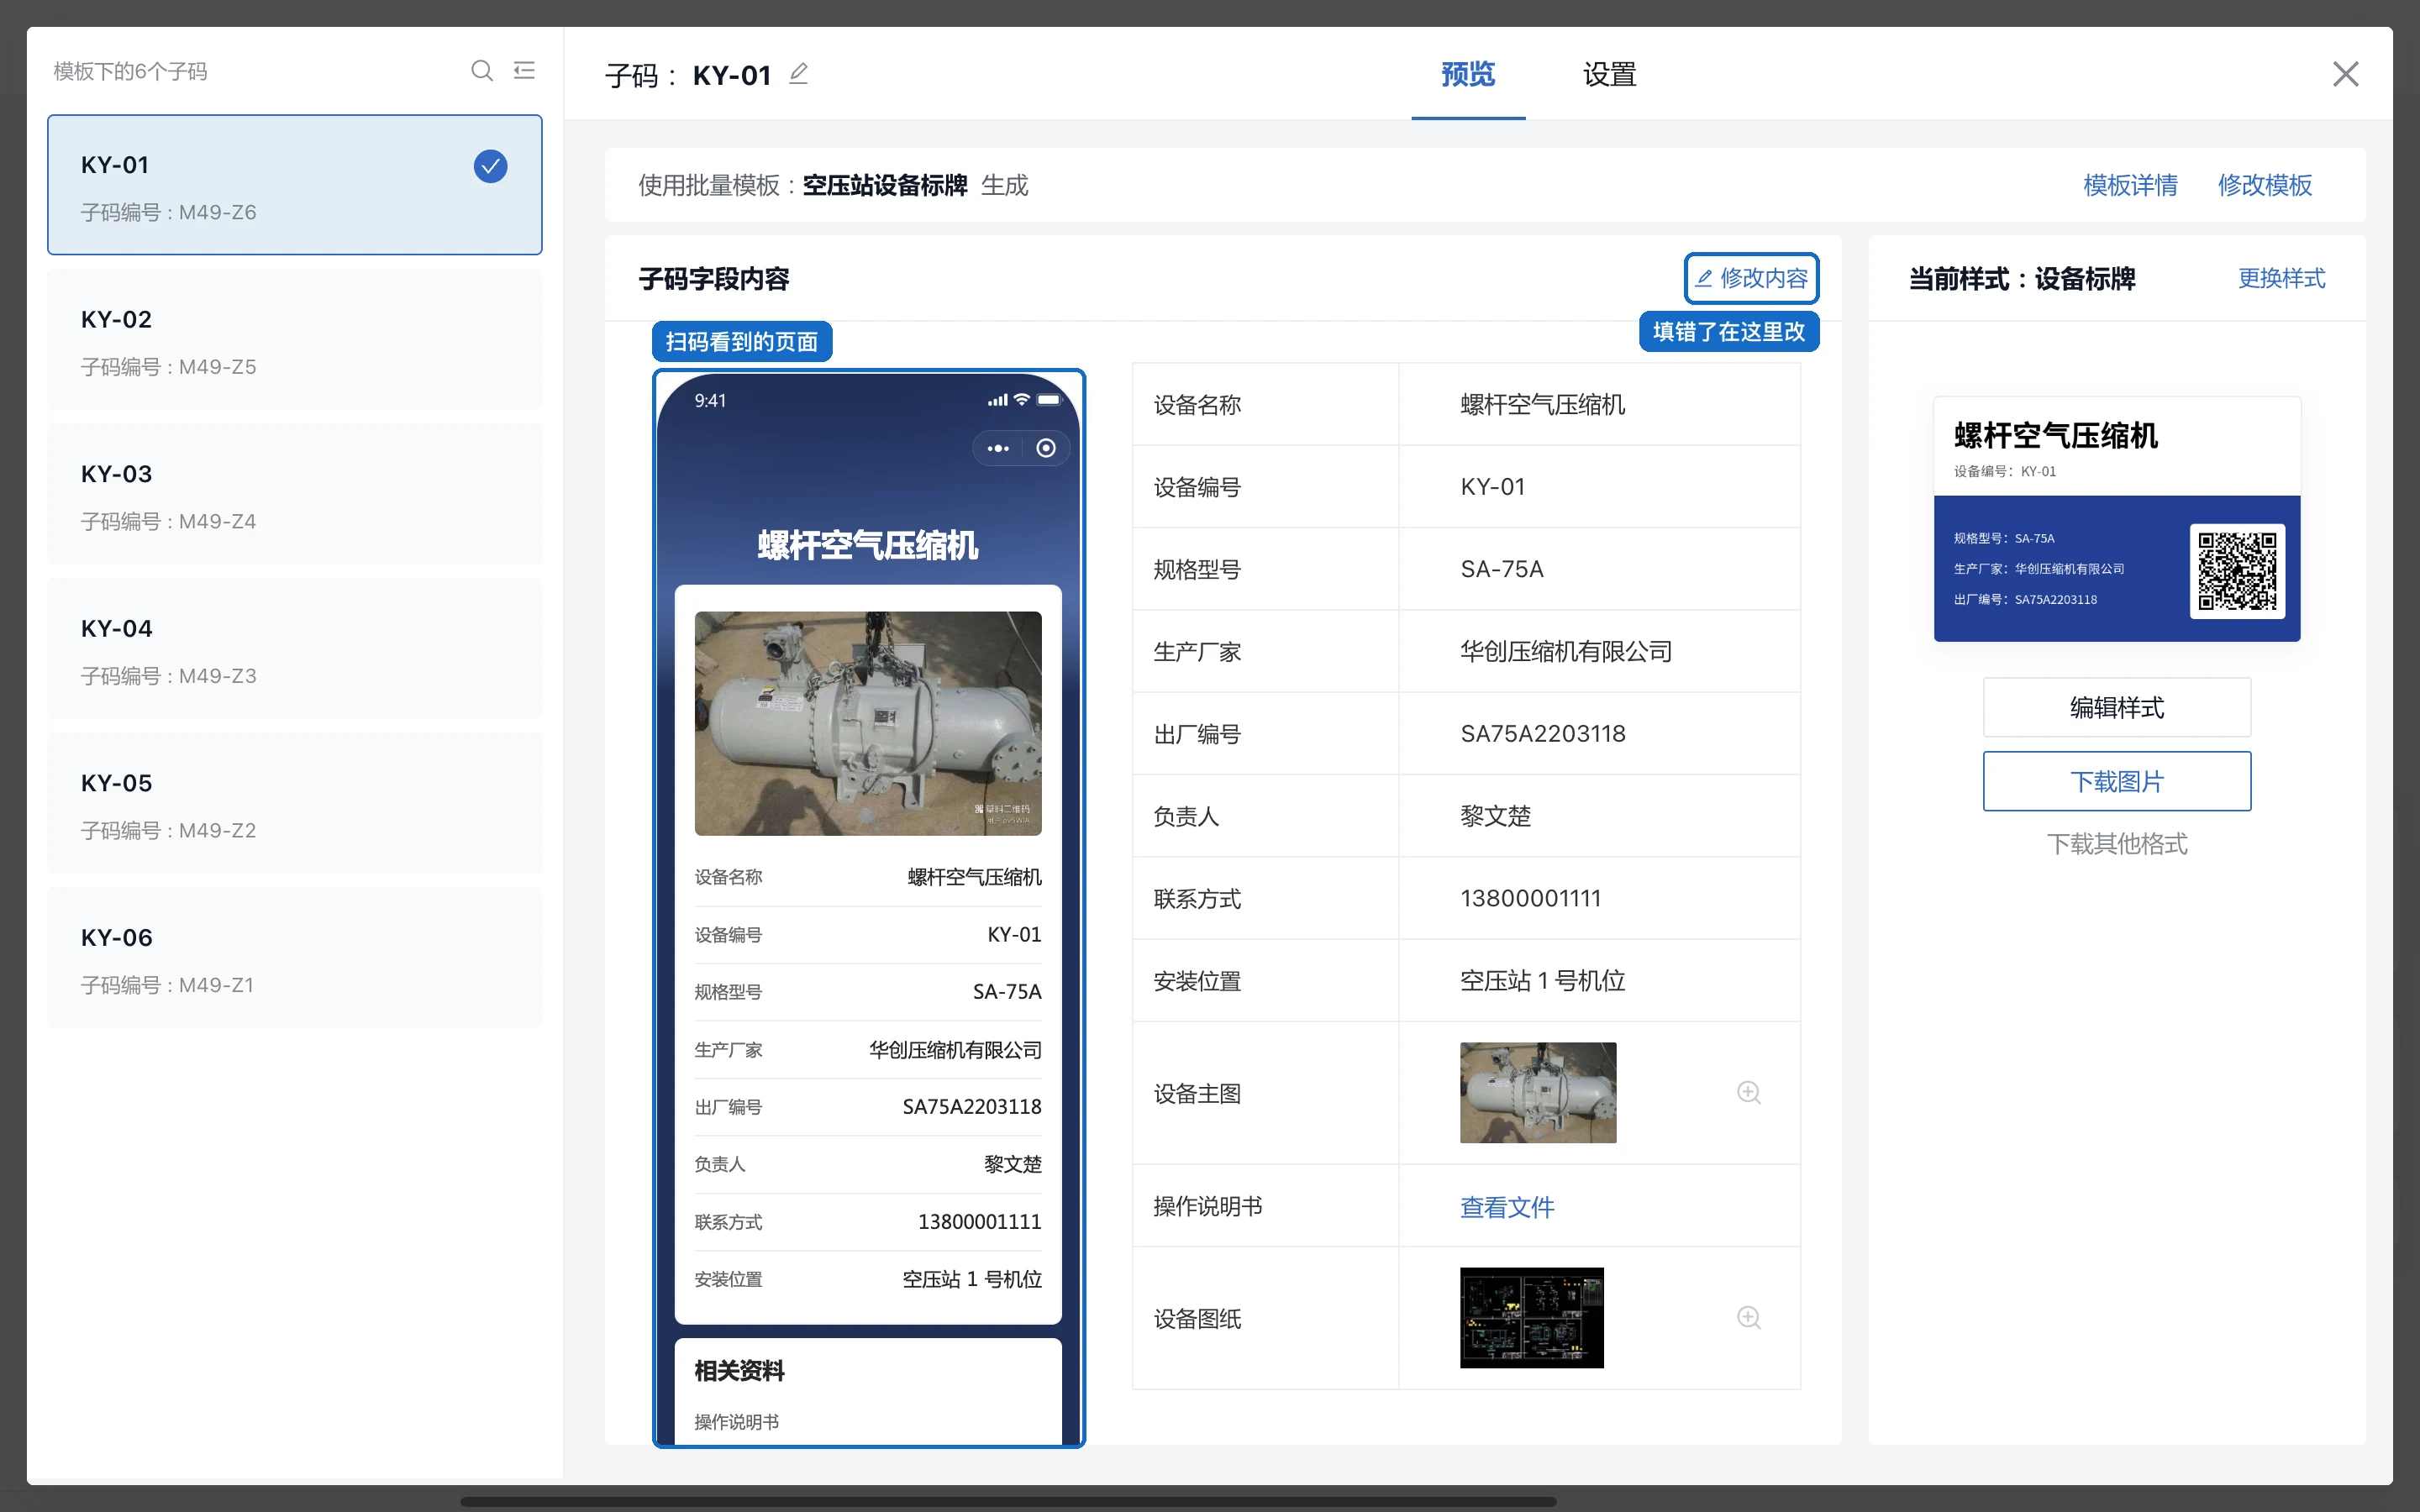2420x1512 pixels.
Task: Close the dialog with X icon
Action: 2345,74
